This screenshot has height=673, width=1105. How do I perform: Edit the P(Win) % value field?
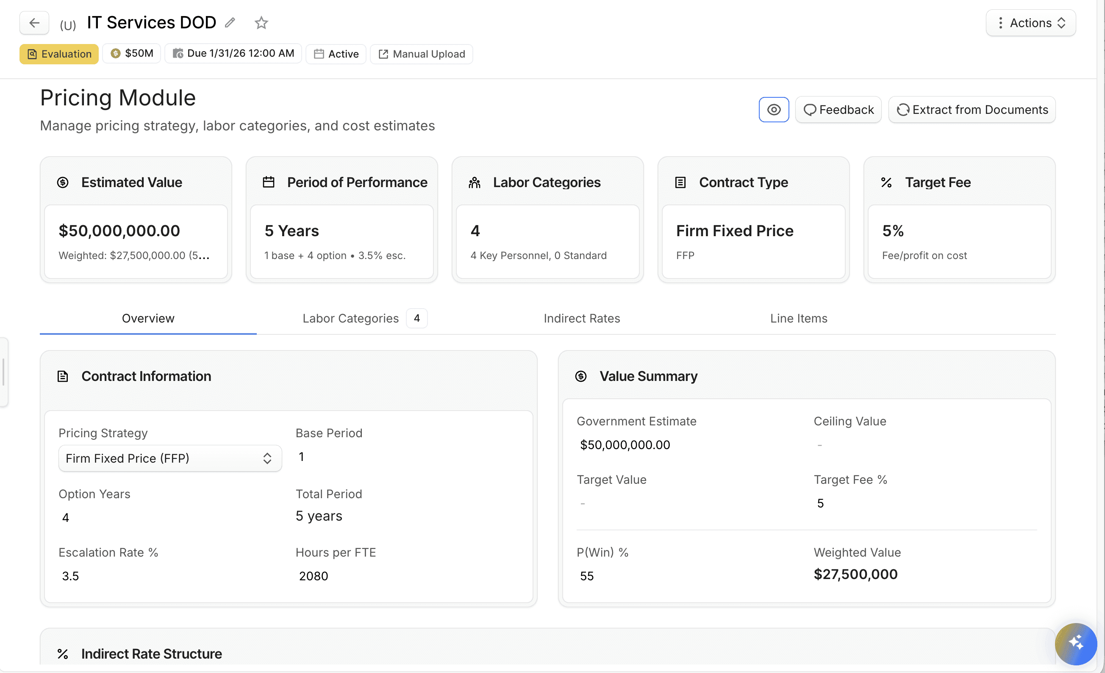tap(586, 576)
